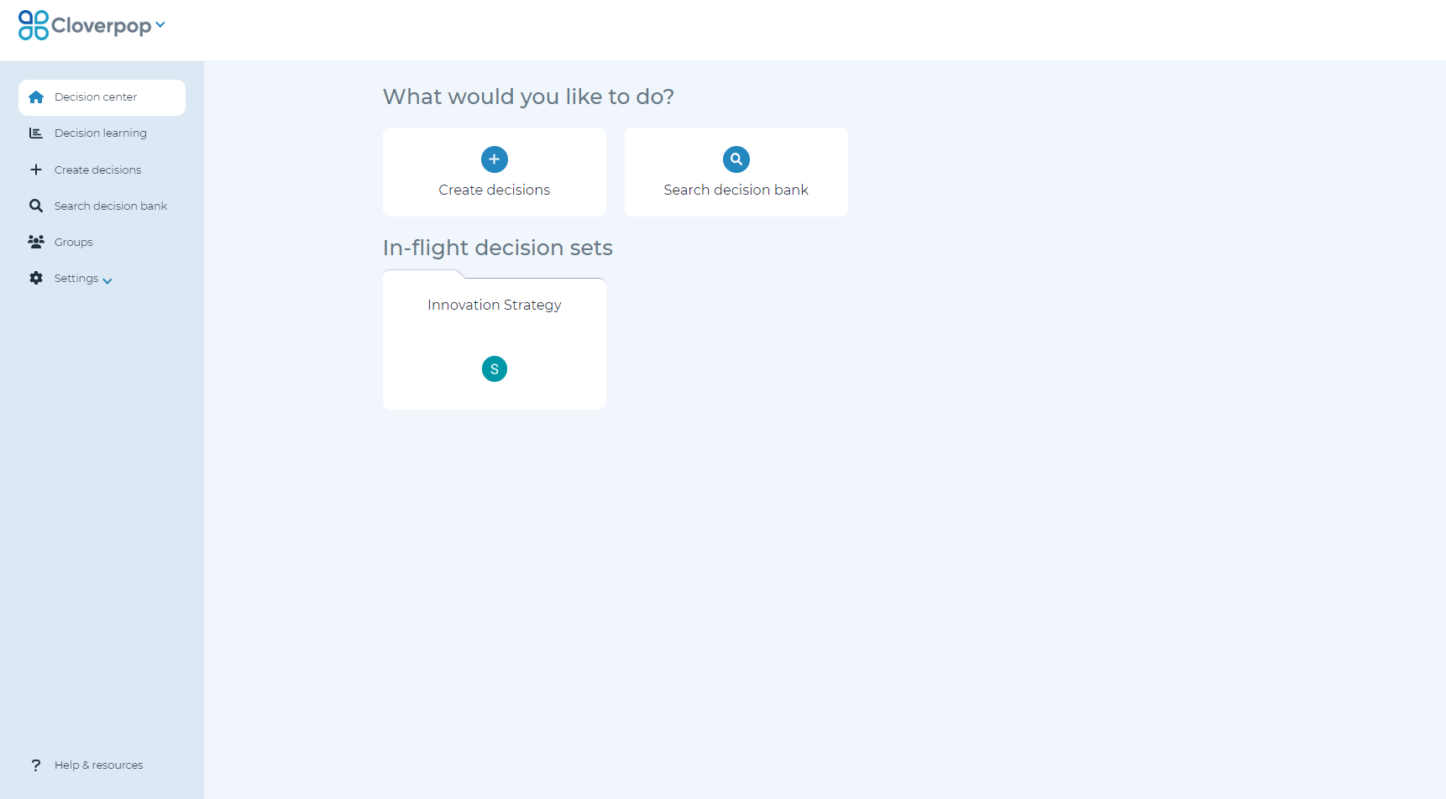
Task: Click the blue plus Create decisions card
Action: tap(495, 172)
